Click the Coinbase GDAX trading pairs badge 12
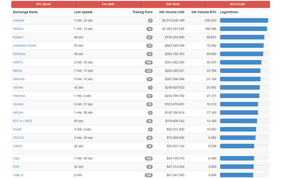 pos(150,46)
